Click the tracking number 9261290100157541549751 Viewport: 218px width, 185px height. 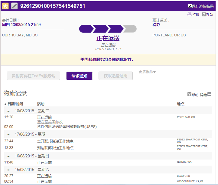pos(53,6)
